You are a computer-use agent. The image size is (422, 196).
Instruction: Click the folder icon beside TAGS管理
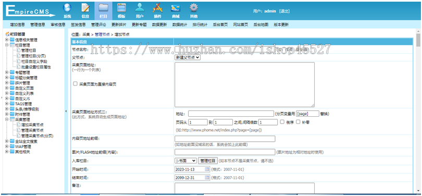12,104
